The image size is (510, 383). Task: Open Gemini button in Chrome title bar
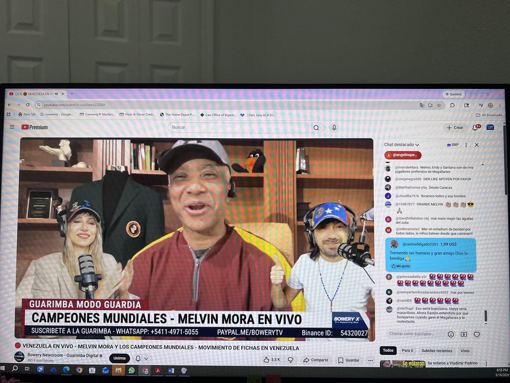coord(454,94)
